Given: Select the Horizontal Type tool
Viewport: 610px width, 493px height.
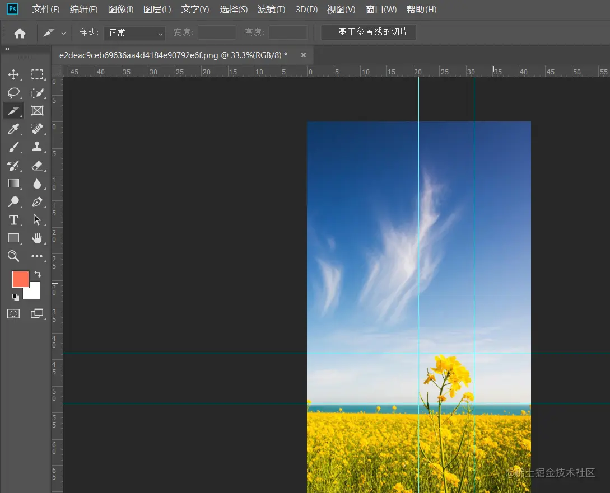Looking at the screenshot, I should click(x=13, y=220).
